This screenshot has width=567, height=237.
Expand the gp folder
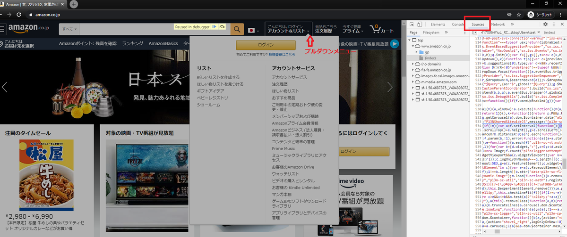418,52
